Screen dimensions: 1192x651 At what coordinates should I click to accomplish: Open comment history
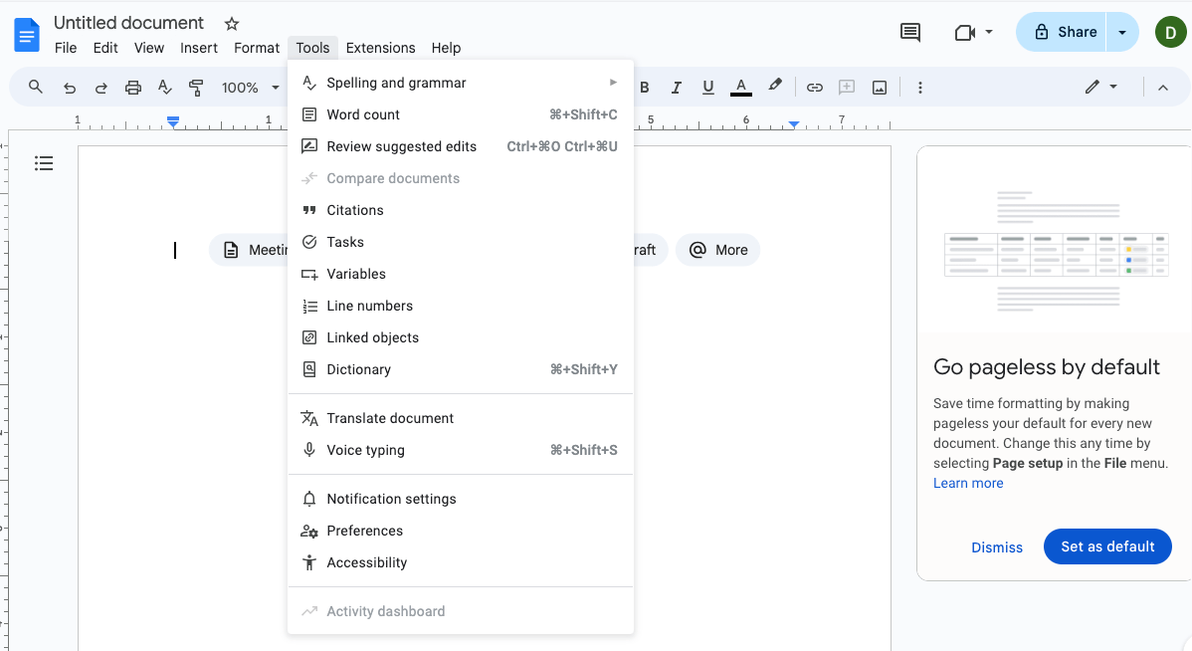tap(909, 32)
